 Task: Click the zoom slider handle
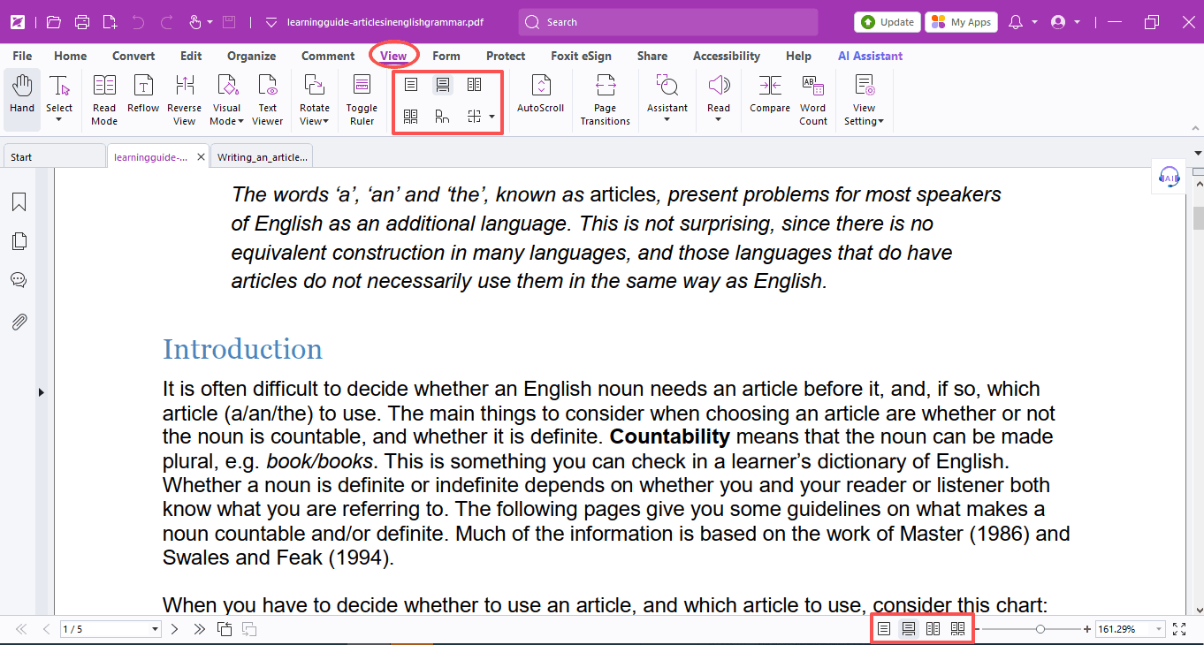click(x=1040, y=629)
